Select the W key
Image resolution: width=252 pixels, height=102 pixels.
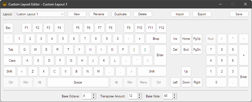pos(36,50)
